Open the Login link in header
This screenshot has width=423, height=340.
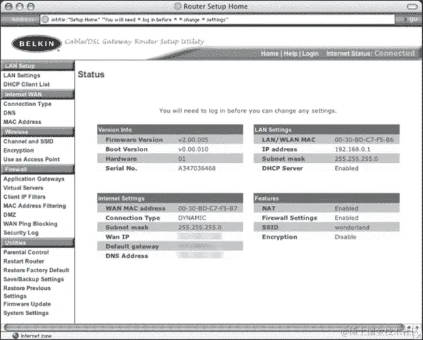[310, 53]
